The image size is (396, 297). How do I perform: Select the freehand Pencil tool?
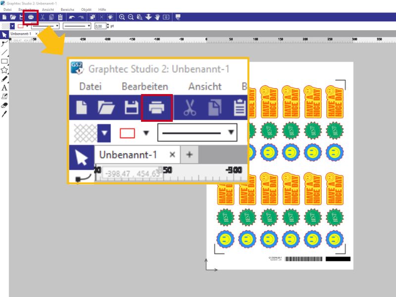pyautogui.click(x=4, y=79)
